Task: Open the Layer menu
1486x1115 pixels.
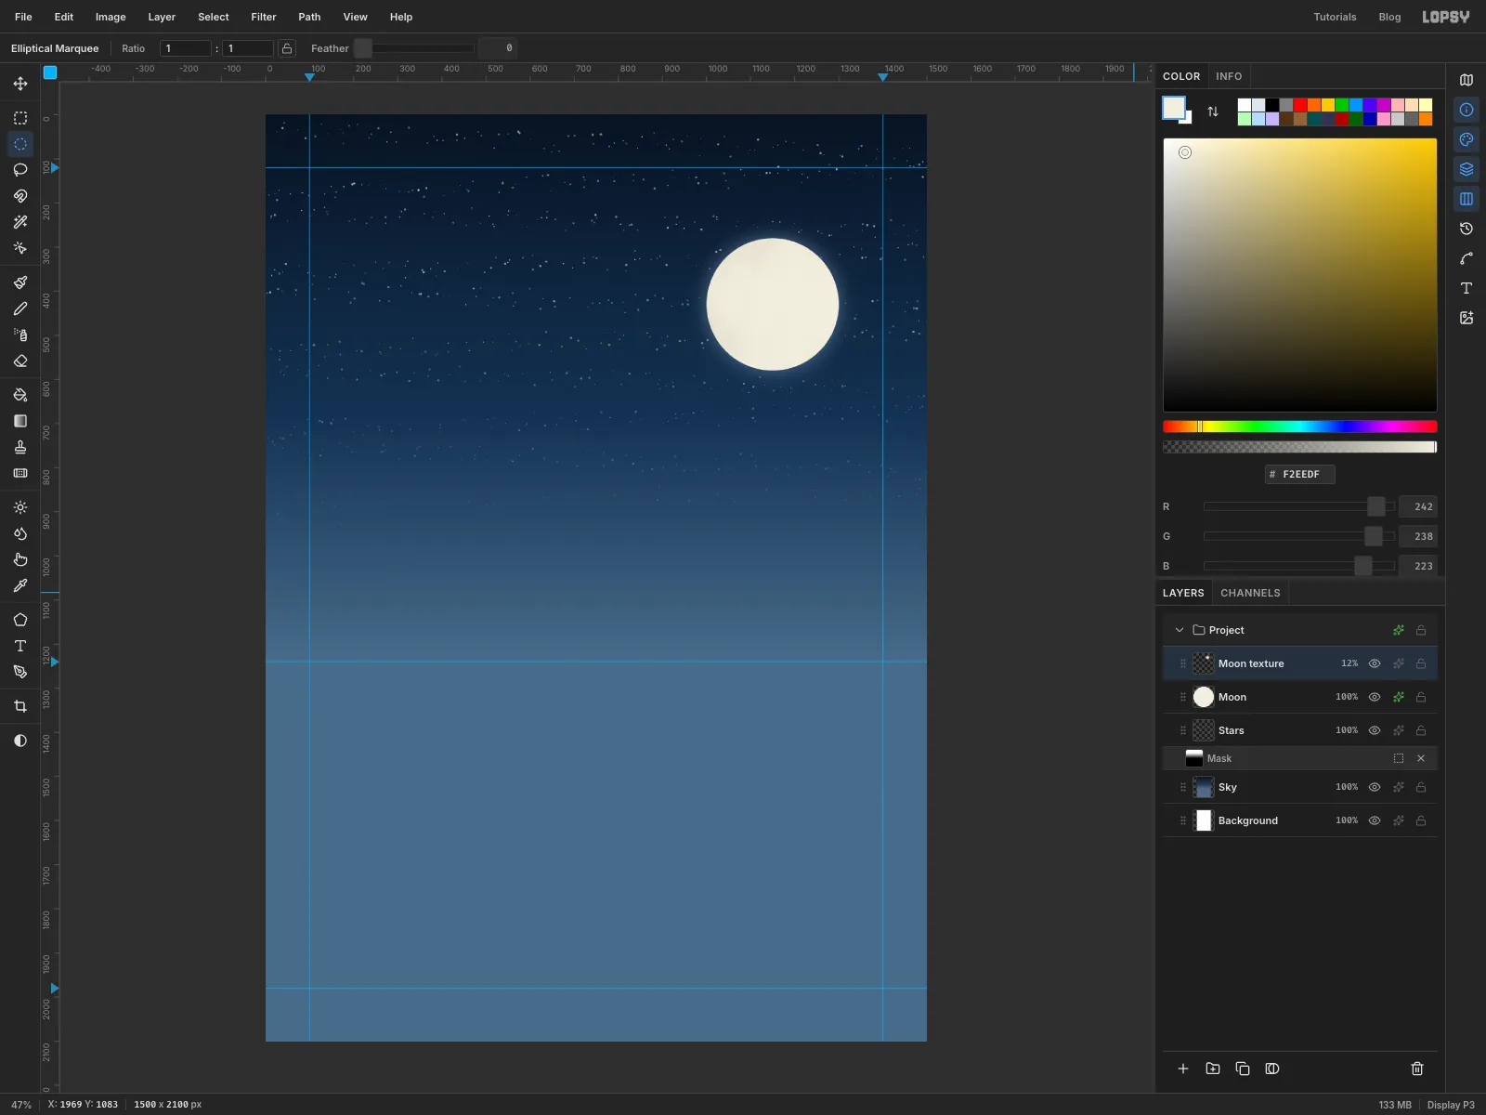Action: tap(162, 17)
